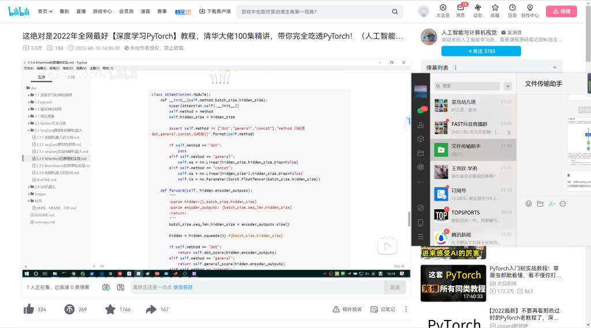Open the PyTorch入门到实战教程 video thumbnail
The width and height of the screenshot is (591, 328).
(x=453, y=283)
